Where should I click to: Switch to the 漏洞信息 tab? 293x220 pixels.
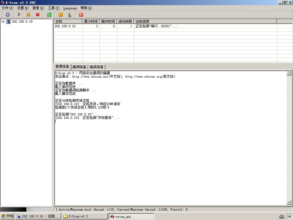79,67
